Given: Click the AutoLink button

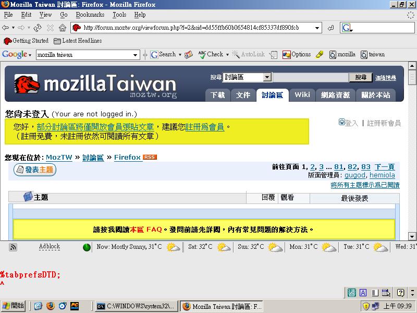Looking at the screenshot, I should [249, 54].
